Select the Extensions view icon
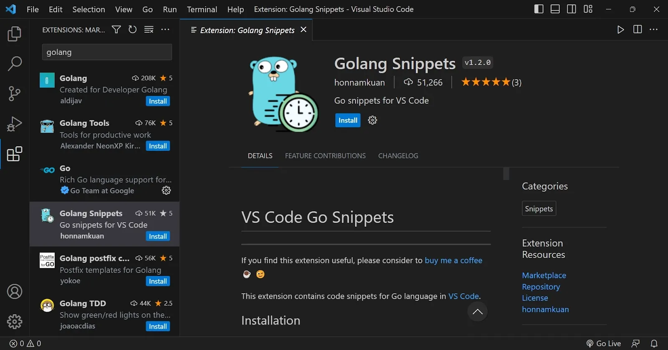Viewport: 668px width, 350px height. (15, 154)
